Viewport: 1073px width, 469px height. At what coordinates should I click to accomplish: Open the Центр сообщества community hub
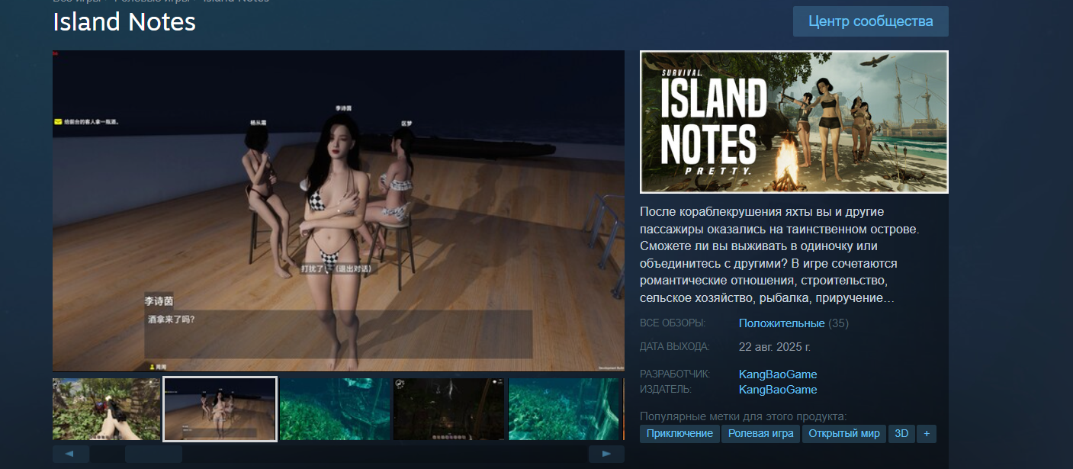(x=870, y=21)
